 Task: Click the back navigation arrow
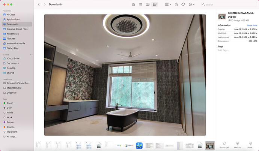pos(39,4)
